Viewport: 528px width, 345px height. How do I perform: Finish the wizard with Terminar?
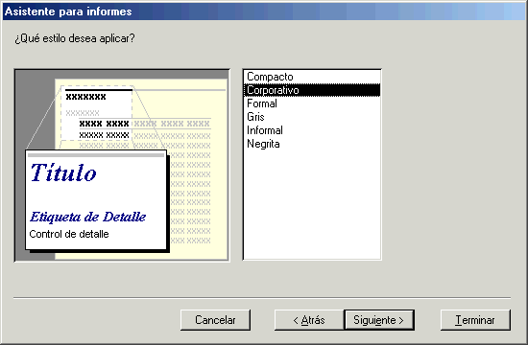tap(475, 320)
